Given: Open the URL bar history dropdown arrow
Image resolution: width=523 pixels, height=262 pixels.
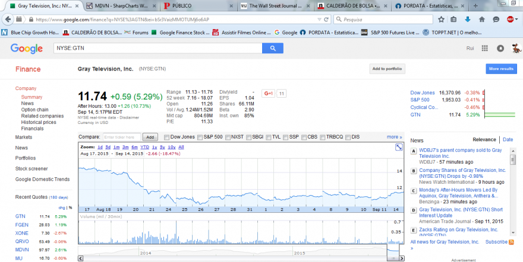Looking at the screenshot, I should coord(319,20).
